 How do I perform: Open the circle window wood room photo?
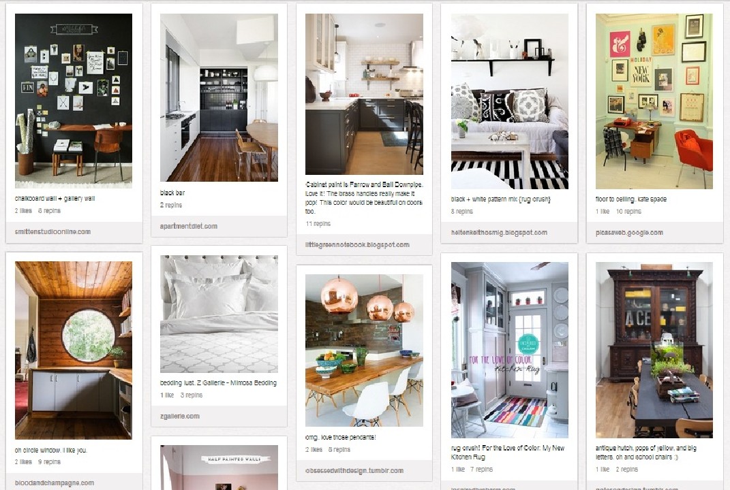pos(74,350)
